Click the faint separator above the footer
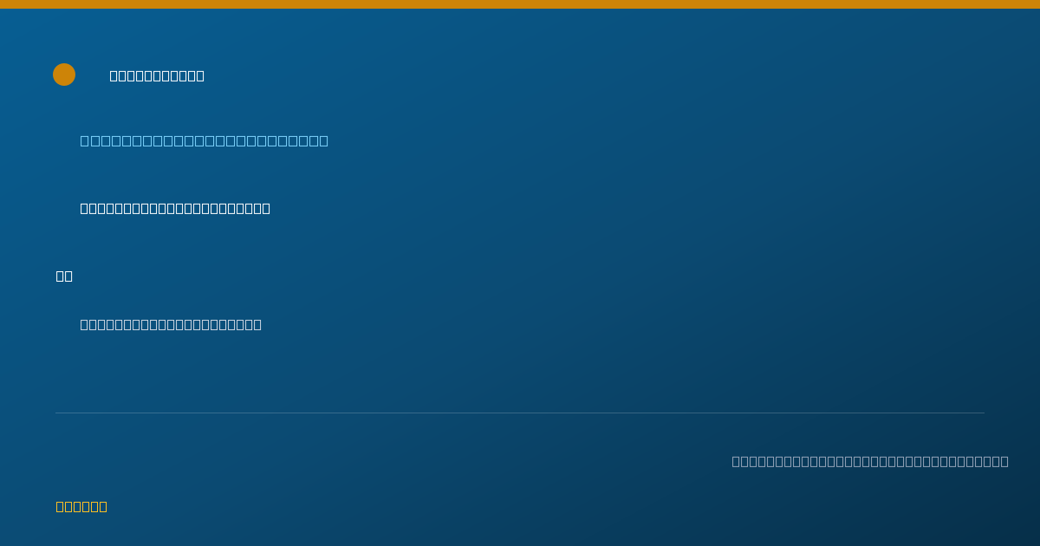Viewport: 1040px width, 546px height. point(520,413)
